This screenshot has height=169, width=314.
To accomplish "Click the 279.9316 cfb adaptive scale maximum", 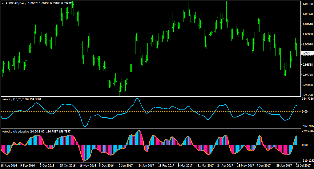I will click(x=308, y=131).
